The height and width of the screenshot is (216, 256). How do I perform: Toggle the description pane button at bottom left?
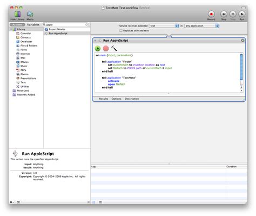18,202
